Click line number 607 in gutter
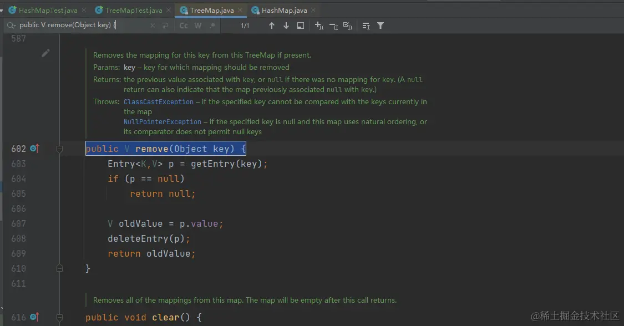This screenshot has height=326, width=624. click(19, 224)
